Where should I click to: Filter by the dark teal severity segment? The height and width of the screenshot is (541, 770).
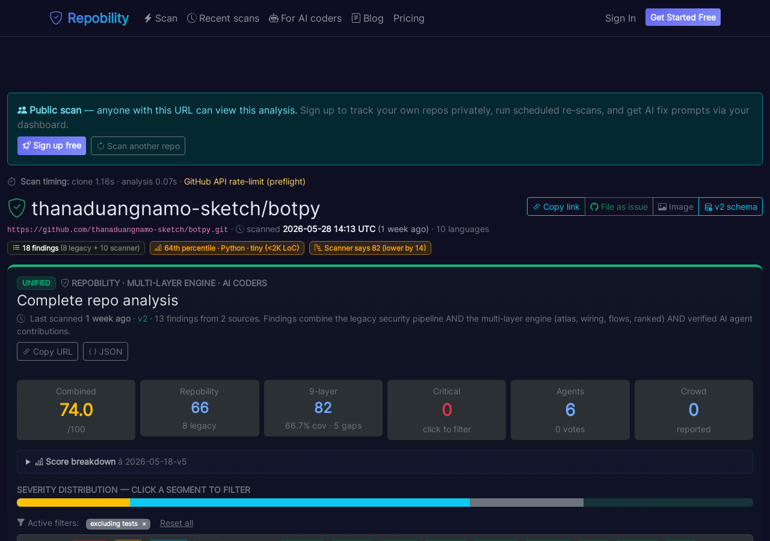[x=668, y=503]
